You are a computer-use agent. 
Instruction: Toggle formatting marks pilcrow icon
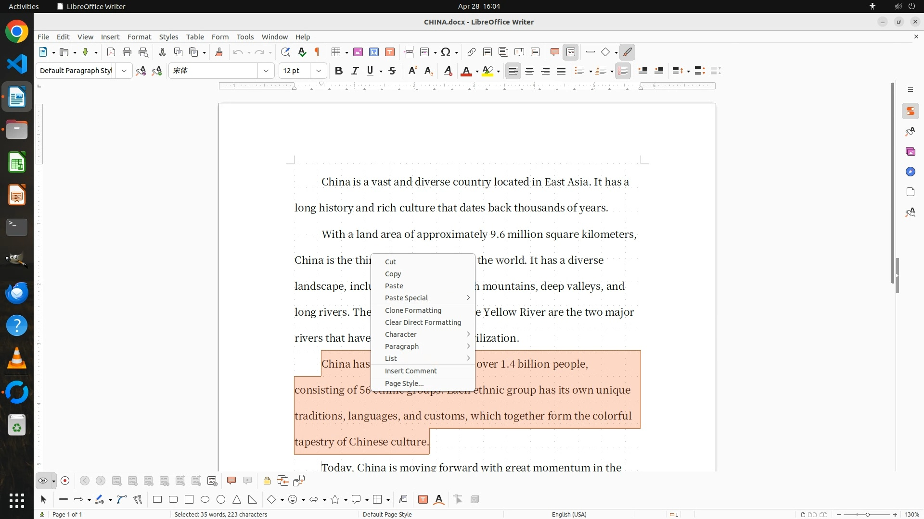[x=317, y=52]
